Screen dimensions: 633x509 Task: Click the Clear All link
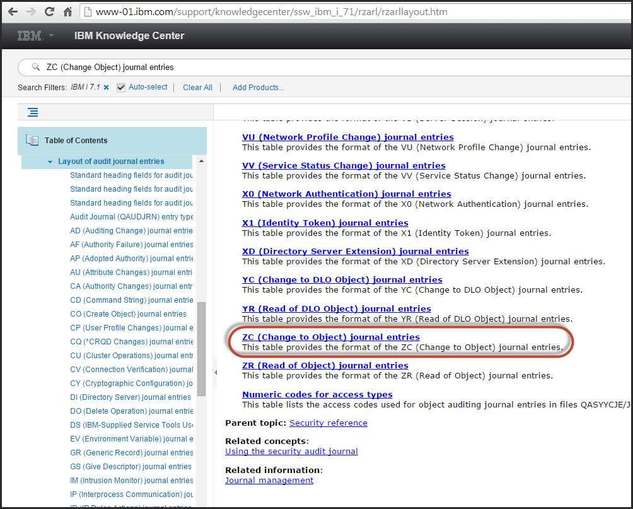point(197,87)
